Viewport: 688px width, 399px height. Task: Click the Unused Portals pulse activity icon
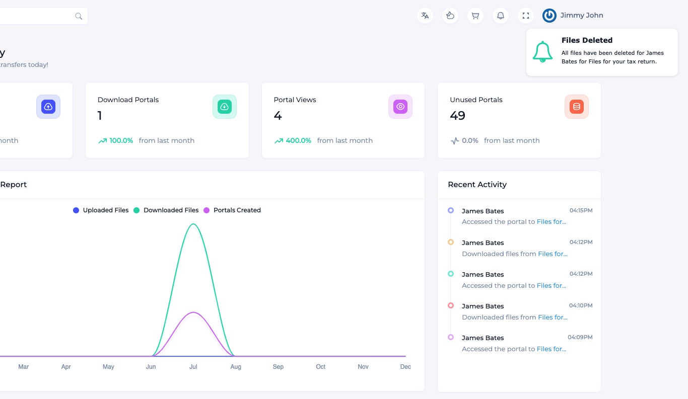[455, 141]
